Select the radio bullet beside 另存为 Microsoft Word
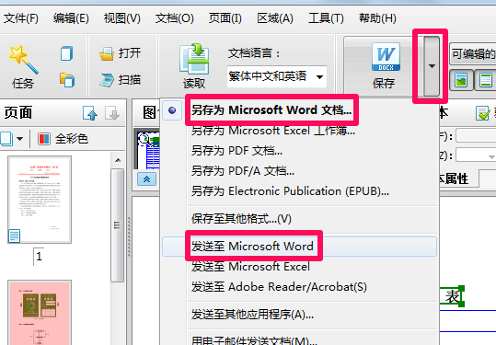The height and width of the screenshot is (345, 496). click(x=172, y=110)
